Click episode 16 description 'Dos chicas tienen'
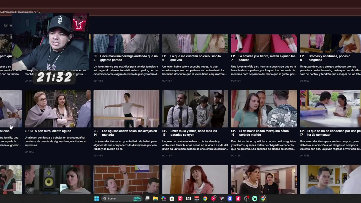The height and width of the screenshot is (203, 361). click(x=263, y=145)
